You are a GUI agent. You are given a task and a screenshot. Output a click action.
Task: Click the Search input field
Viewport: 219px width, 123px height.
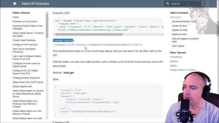(183, 4)
